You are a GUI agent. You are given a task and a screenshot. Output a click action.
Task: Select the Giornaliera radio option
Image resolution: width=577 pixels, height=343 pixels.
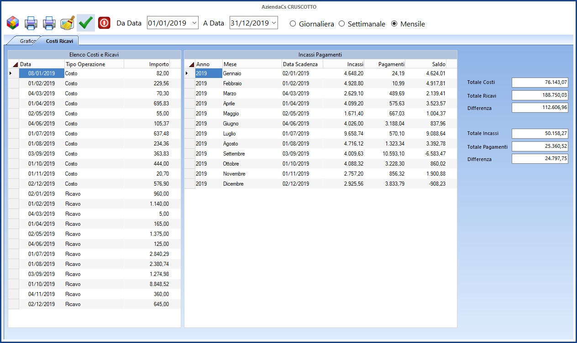293,24
